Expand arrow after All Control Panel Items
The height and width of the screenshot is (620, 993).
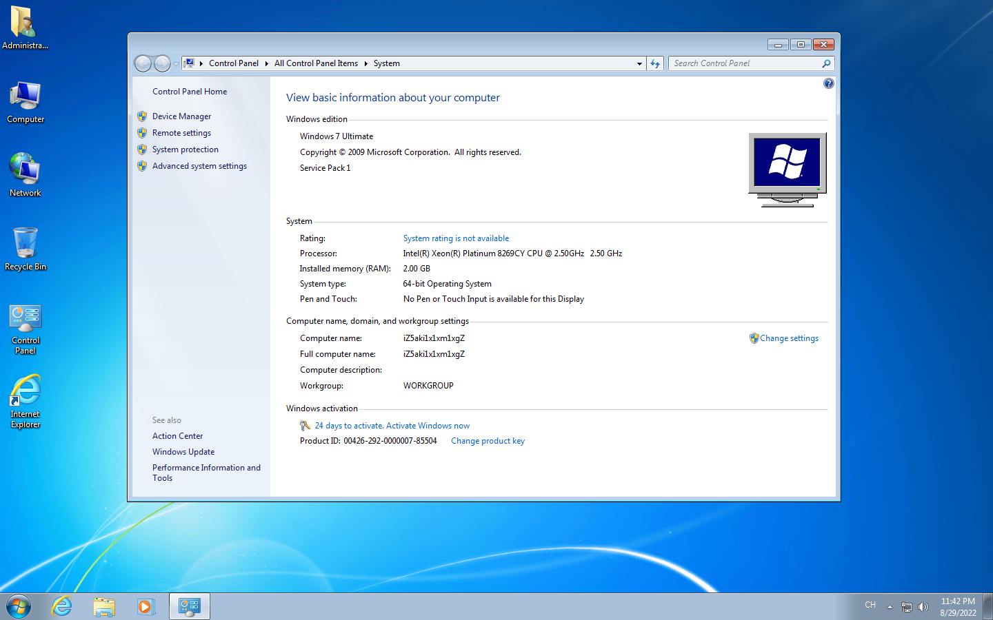coord(365,63)
